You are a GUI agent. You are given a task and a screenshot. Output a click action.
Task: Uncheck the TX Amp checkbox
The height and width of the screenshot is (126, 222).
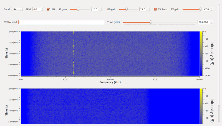(x=155, y=9)
